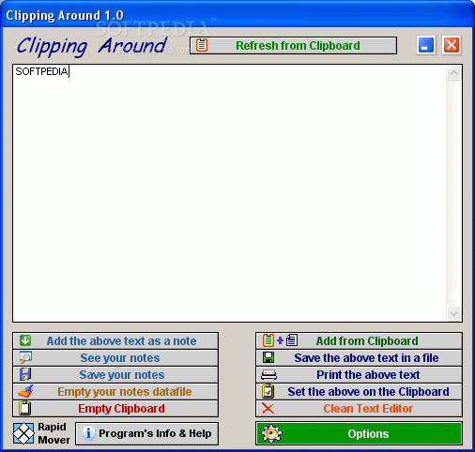Close the app with the red X button
475x452 pixels.
[x=452, y=45]
